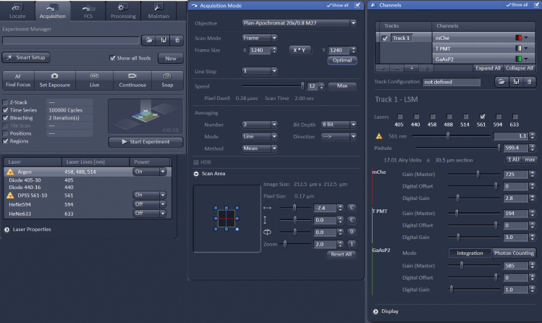The height and width of the screenshot is (323, 542).
Task: Enable the 488 laser line checkbox
Action: click(449, 115)
